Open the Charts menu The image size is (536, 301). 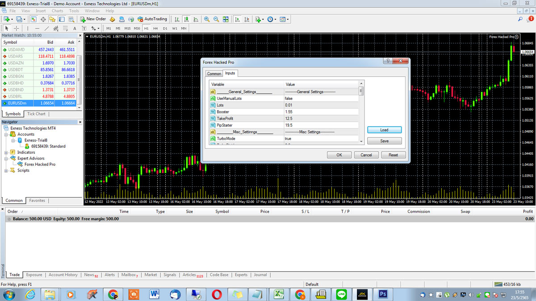(57, 11)
